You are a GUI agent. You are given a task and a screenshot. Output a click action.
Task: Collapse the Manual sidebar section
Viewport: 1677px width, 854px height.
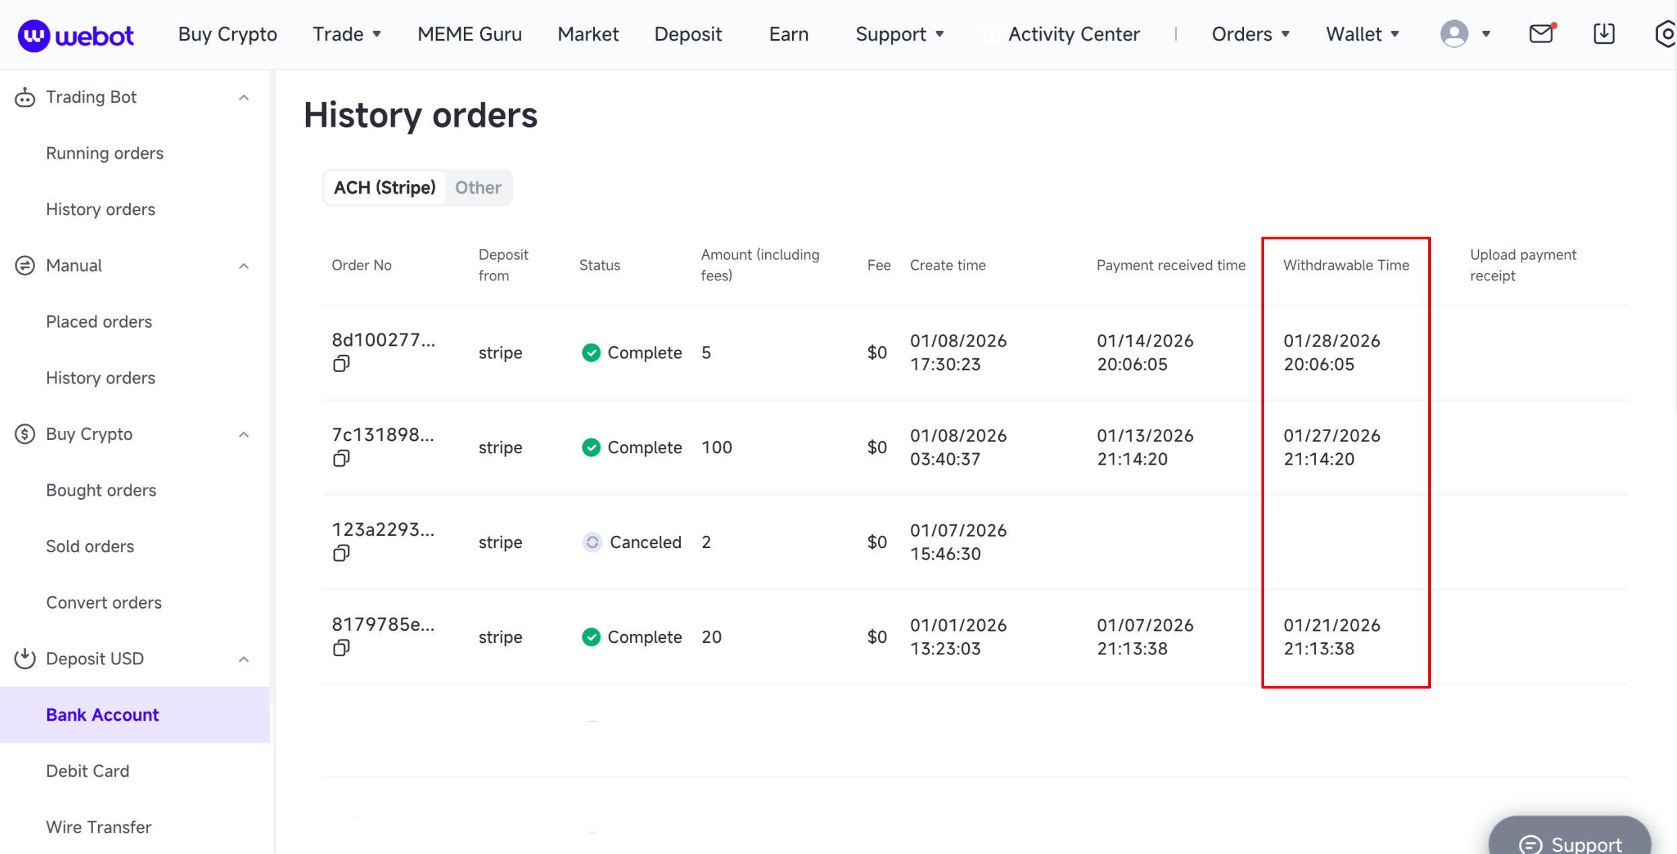coord(244,266)
